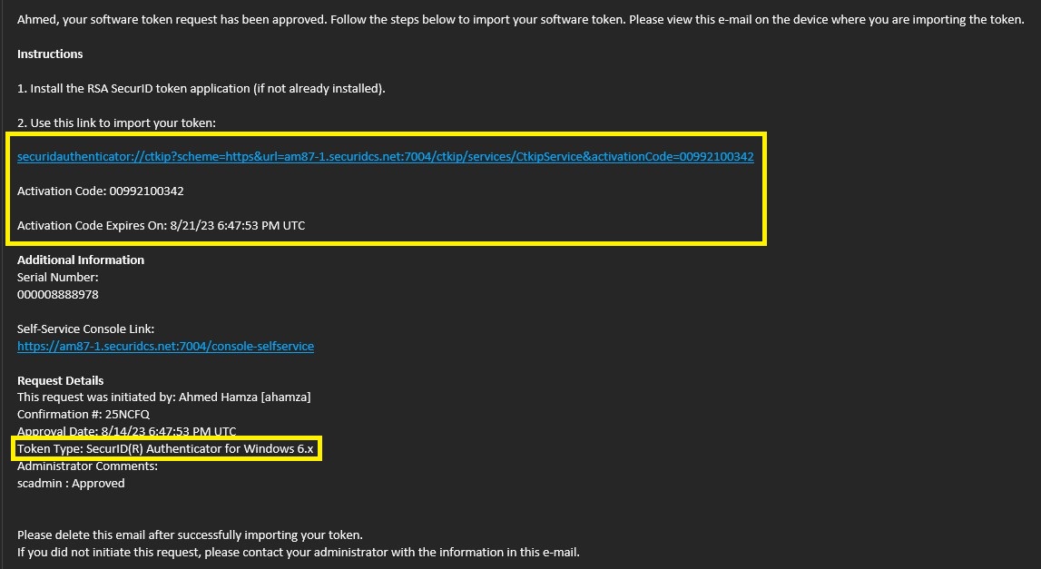The image size is (1041, 569).
Task: Click the Approval Date line
Action: coord(126,432)
